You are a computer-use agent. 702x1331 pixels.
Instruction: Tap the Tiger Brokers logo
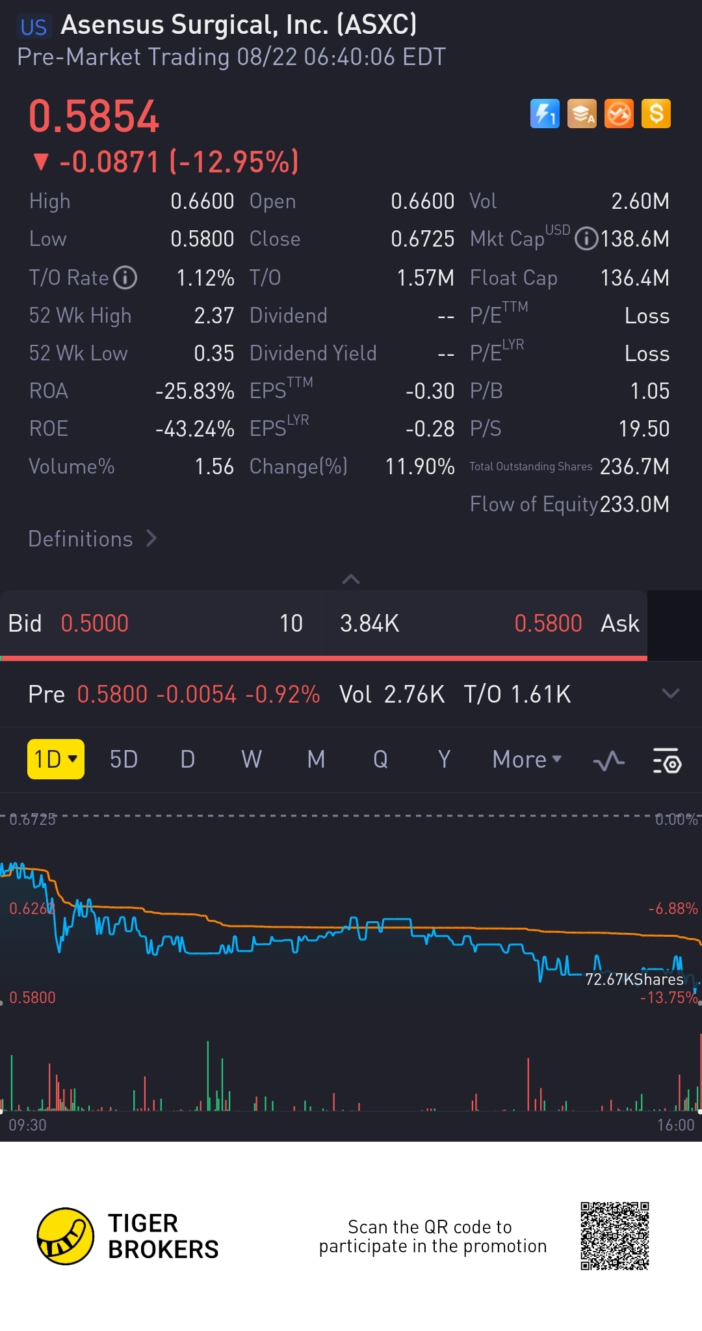coord(129,1236)
